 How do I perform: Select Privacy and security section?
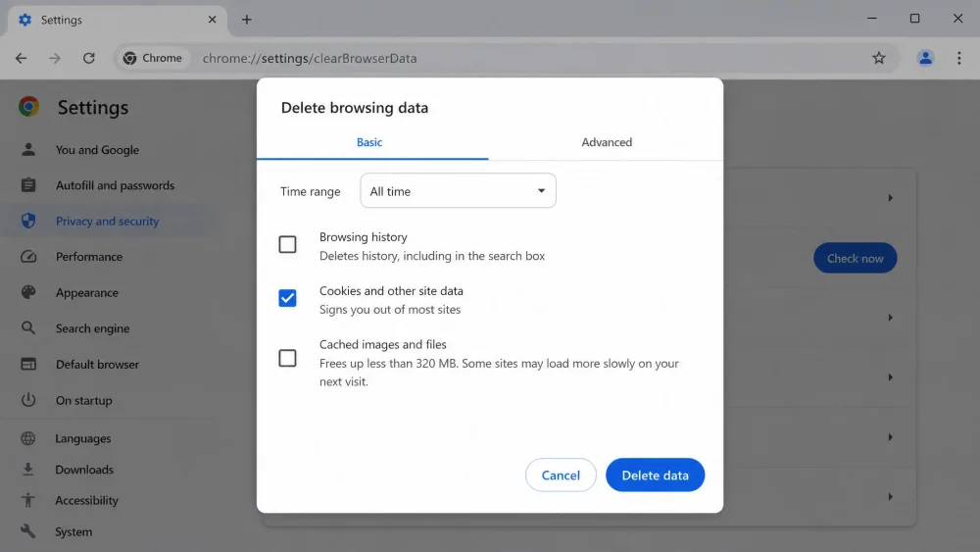[106, 221]
